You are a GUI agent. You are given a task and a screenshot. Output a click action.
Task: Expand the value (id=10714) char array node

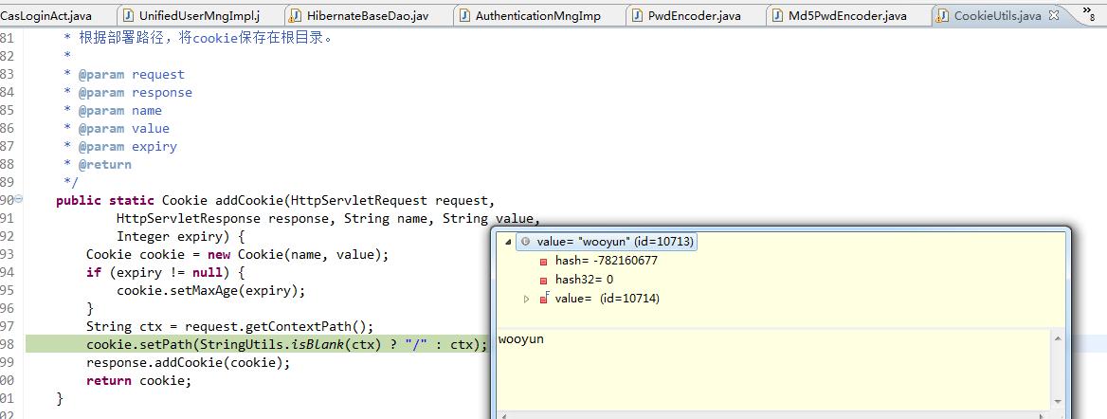tap(528, 299)
